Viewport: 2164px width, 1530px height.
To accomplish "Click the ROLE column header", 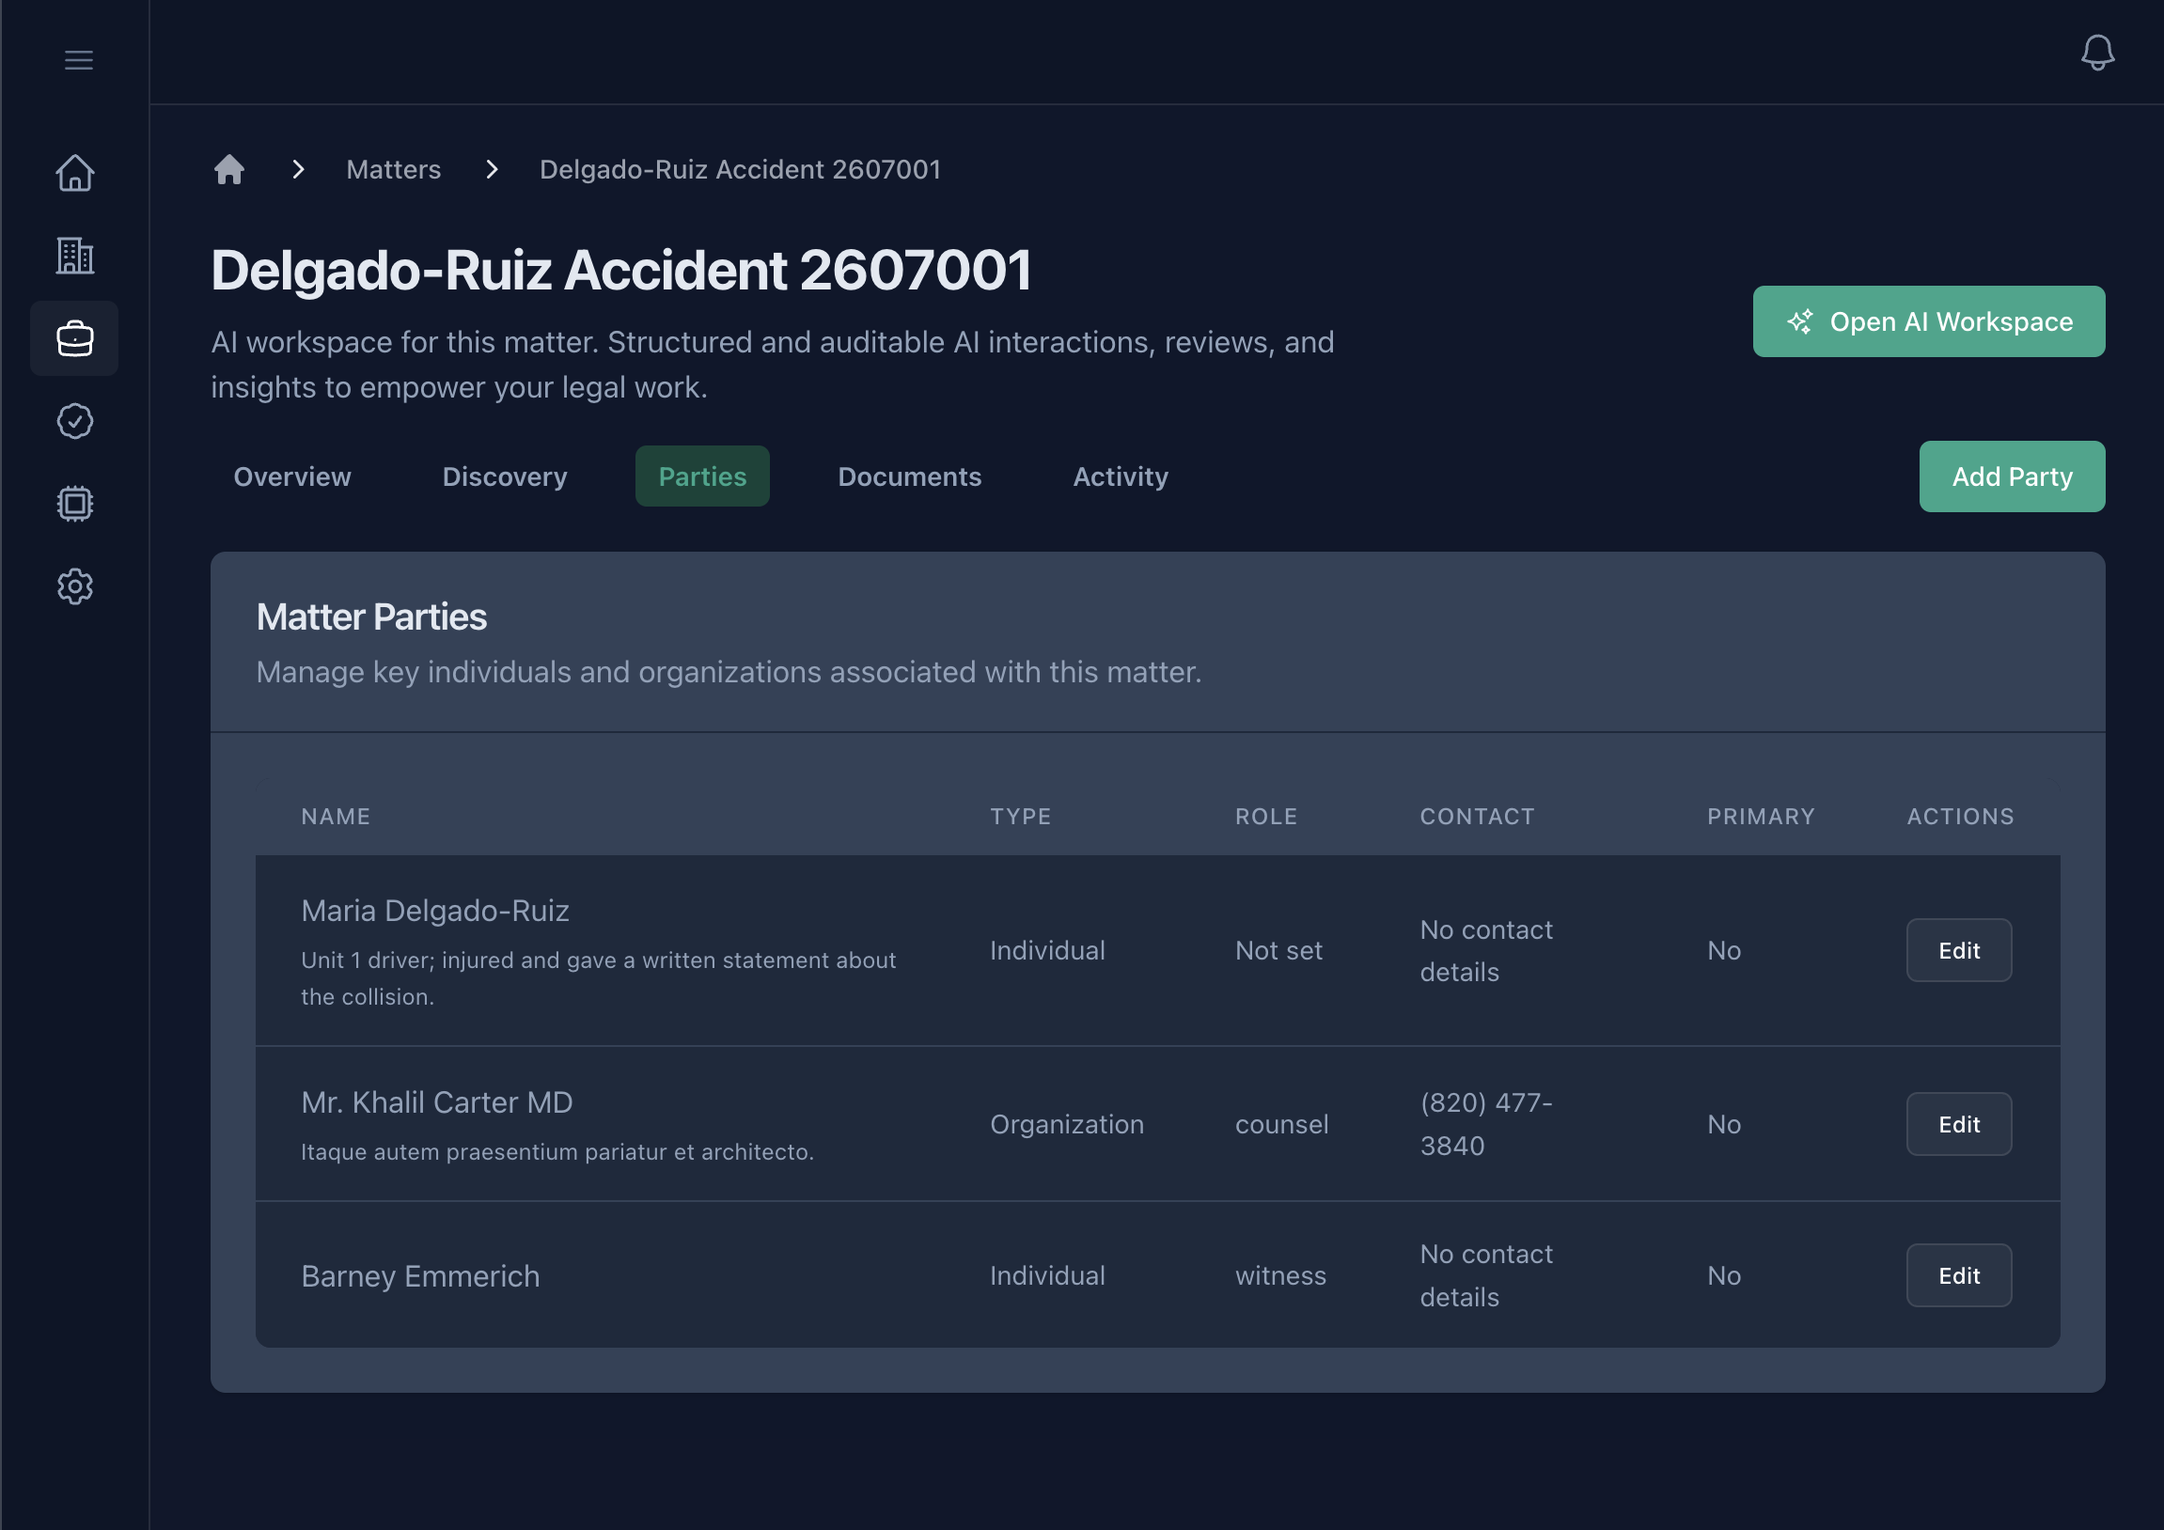I will [1266, 817].
